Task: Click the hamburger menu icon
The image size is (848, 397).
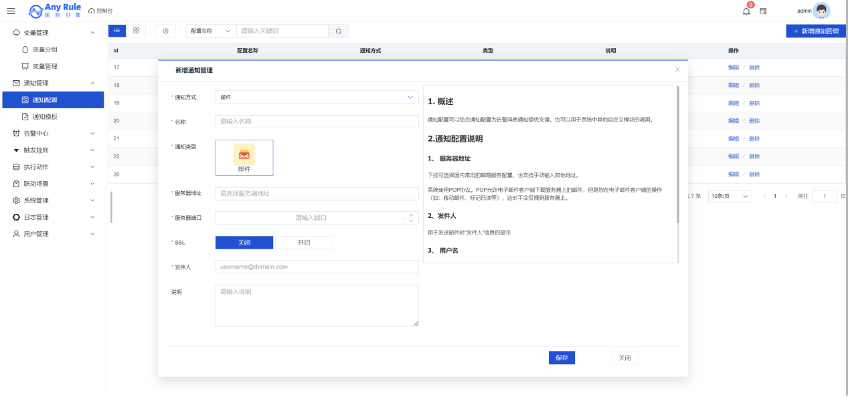Action: (x=11, y=11)
